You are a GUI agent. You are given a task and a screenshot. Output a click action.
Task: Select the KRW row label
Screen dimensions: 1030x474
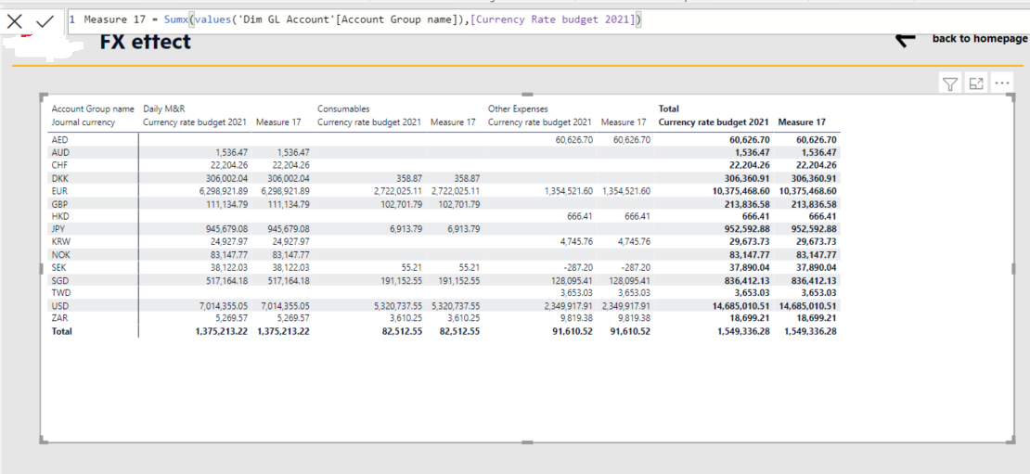coord(60,241)
